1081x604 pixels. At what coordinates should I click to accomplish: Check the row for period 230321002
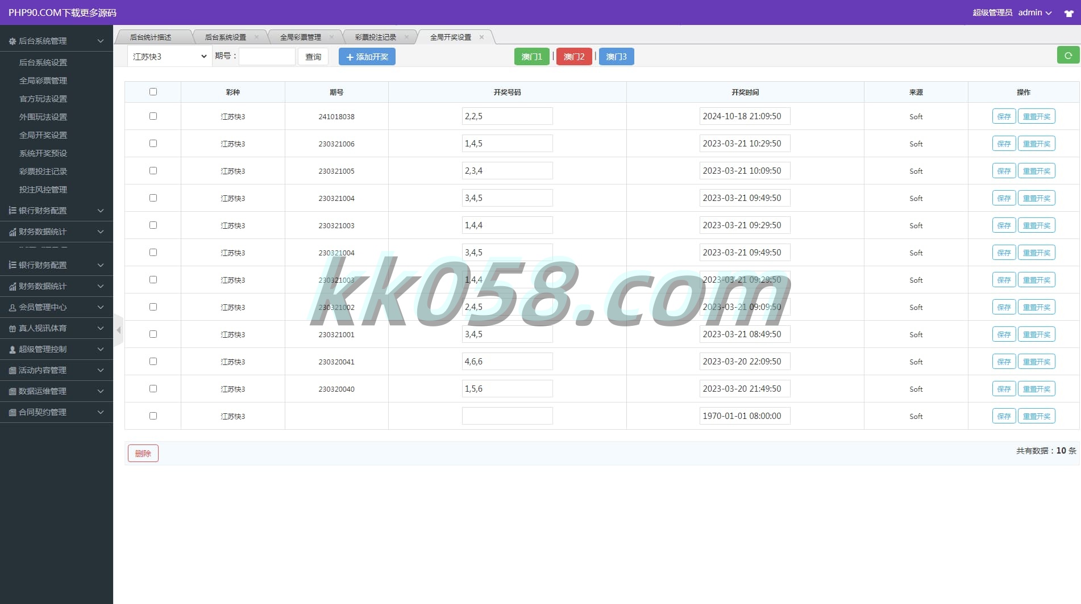[153, 307]
